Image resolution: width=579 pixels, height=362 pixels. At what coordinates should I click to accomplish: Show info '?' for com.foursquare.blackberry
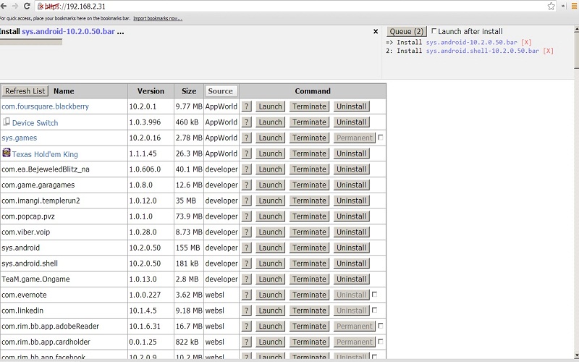(246, 106)
